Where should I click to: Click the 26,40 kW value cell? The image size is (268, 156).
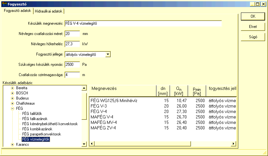coord(182,122)
